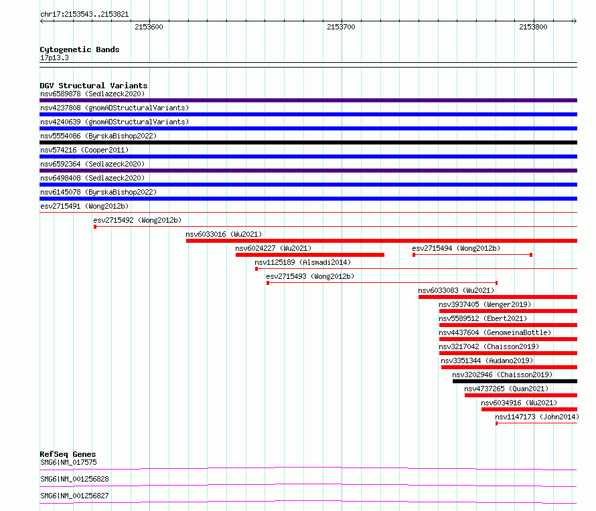Click the blue bar under nsv4237808
The image size is (596, 511).
(308, 114)
